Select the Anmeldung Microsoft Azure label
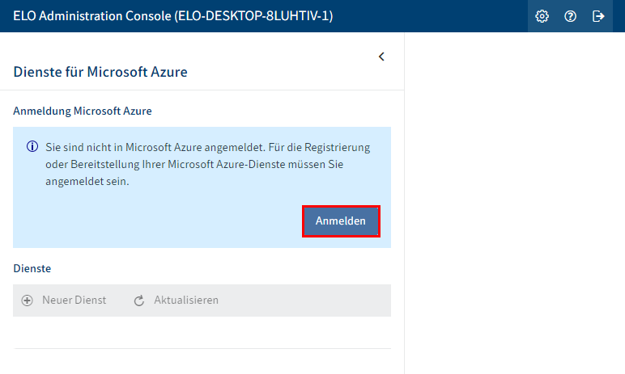This screenshot has height=374, width=625. tap(83, 111)
